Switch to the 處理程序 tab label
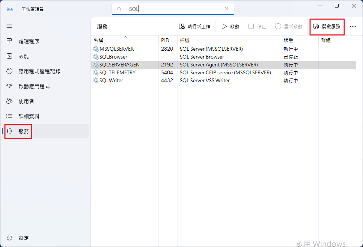This screenshot has height=247, width=363. (29, 41)
